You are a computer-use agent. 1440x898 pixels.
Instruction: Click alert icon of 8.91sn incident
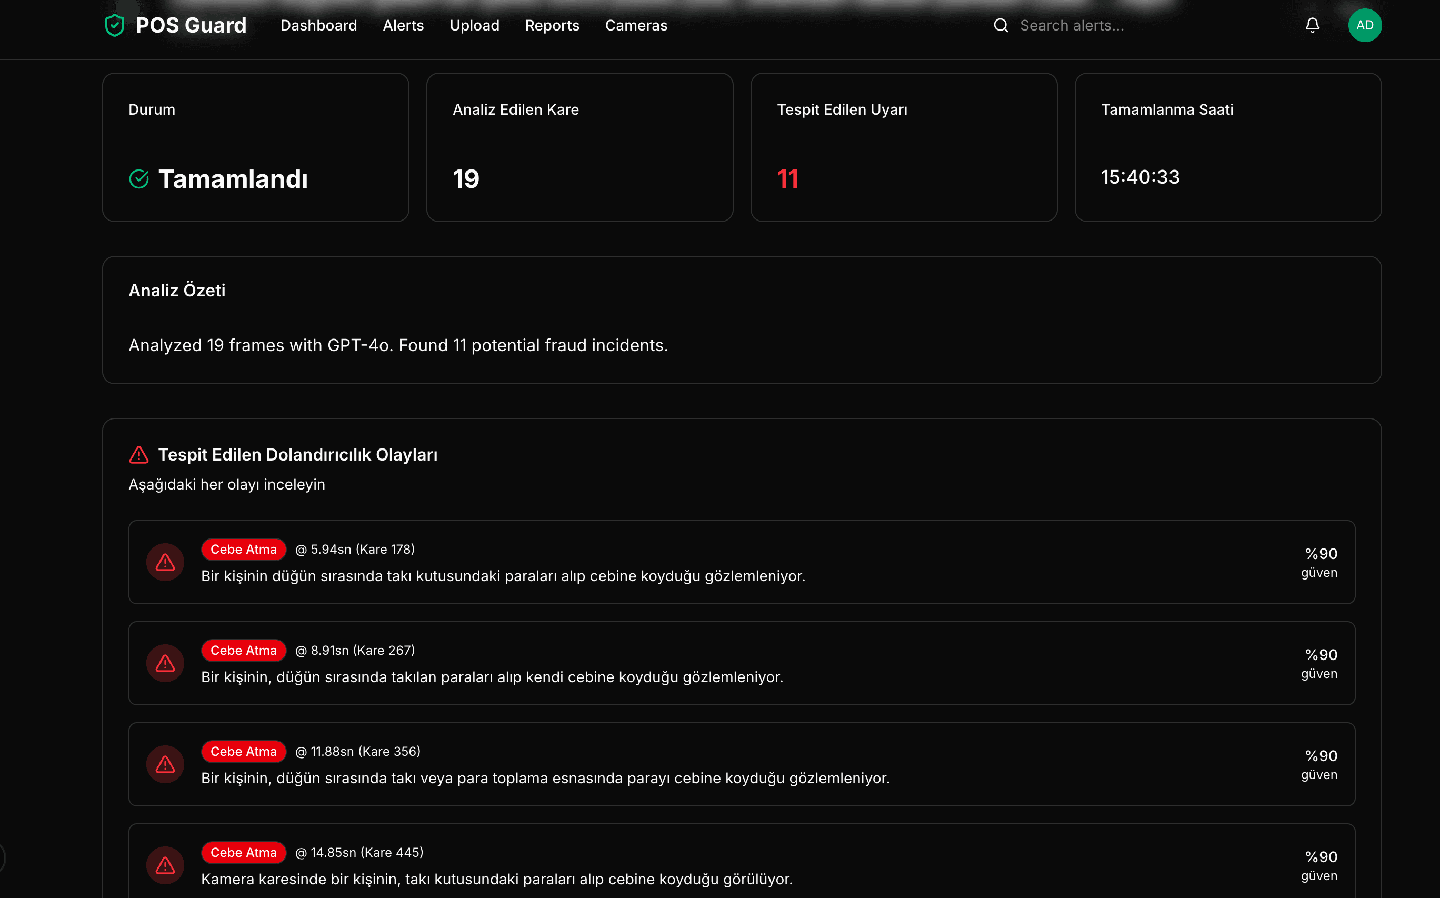click(x=165, y=663)
